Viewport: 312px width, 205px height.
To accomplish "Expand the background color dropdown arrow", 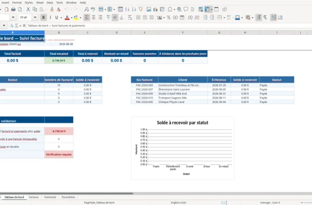I will 80,18.
